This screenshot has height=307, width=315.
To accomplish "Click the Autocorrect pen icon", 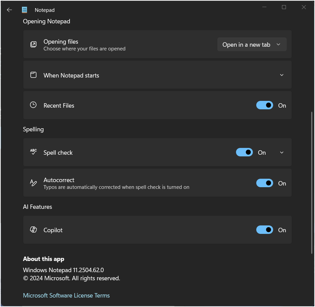I will pos(33,183).
